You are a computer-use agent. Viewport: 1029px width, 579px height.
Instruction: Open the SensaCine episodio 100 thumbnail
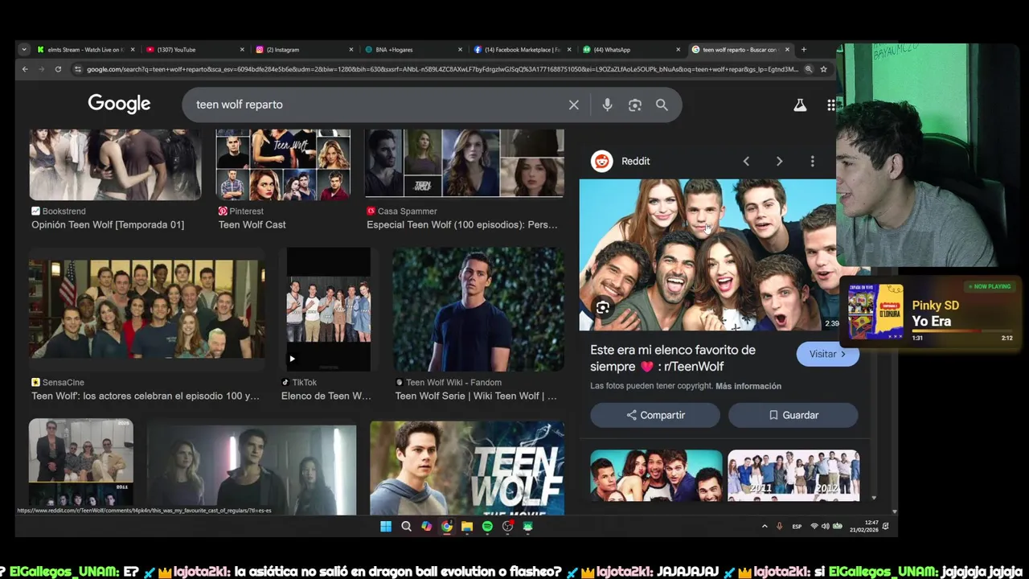[147, 309]
